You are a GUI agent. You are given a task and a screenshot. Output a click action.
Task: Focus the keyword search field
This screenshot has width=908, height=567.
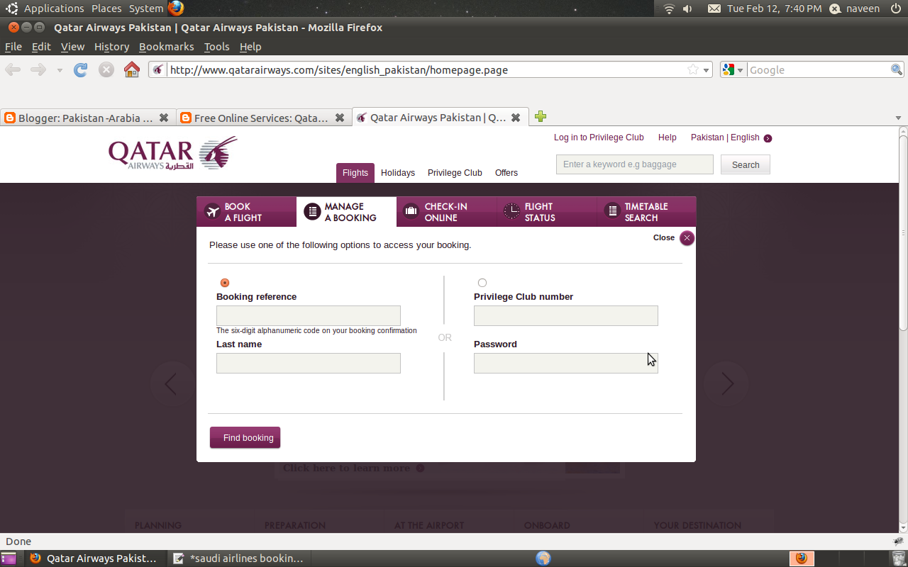[x=635, y=164]
